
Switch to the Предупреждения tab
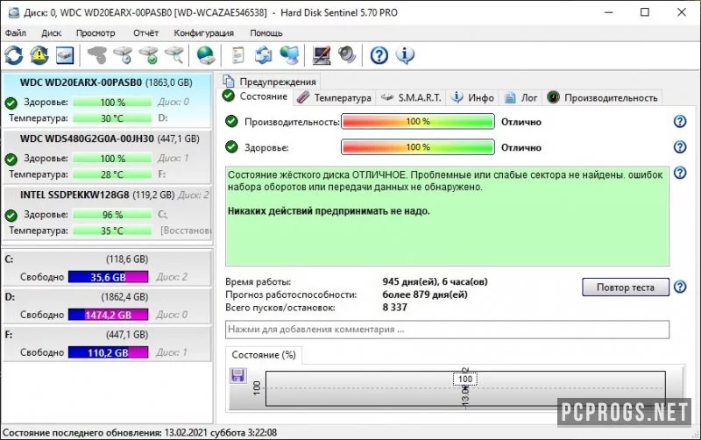pos(271,82)
